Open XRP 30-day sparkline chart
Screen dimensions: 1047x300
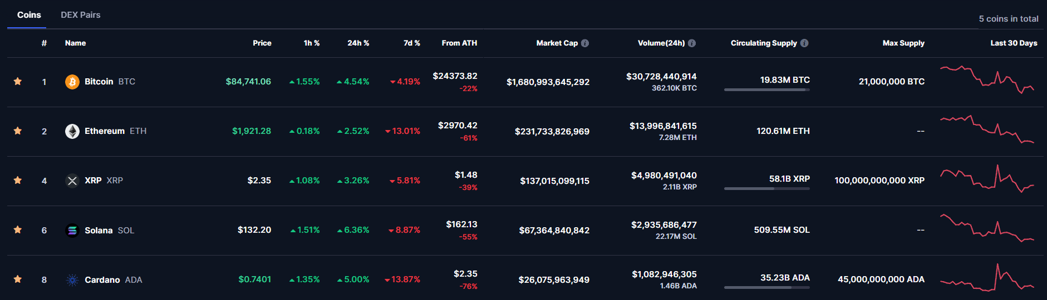coord(987,178)
